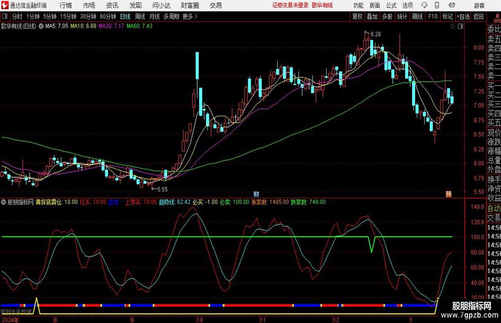Image resolution: width=501 pixels, height=323 pixels.
Task: Select the 日线 daily period tab
Action: pos(125,16)
